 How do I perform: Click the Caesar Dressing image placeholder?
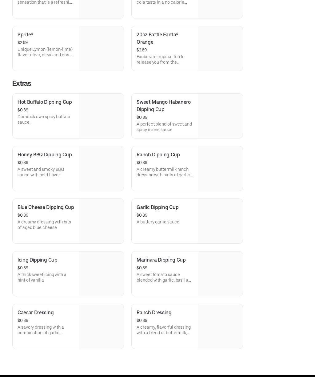[101, 327]
